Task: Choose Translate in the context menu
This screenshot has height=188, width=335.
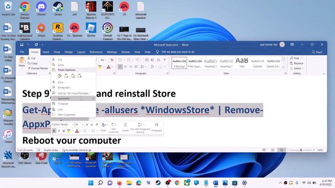Action: click(73, 103)
